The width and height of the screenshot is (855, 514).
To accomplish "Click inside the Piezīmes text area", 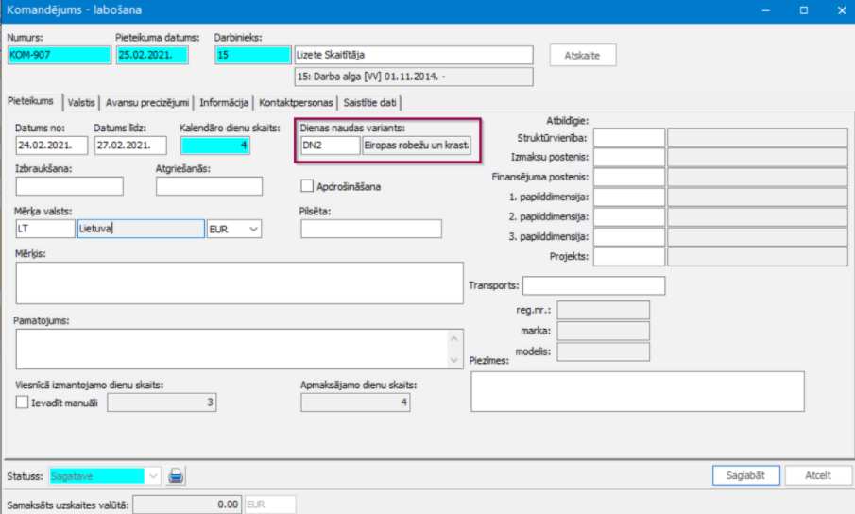I will pyautogui.click(x=638, y=391).
